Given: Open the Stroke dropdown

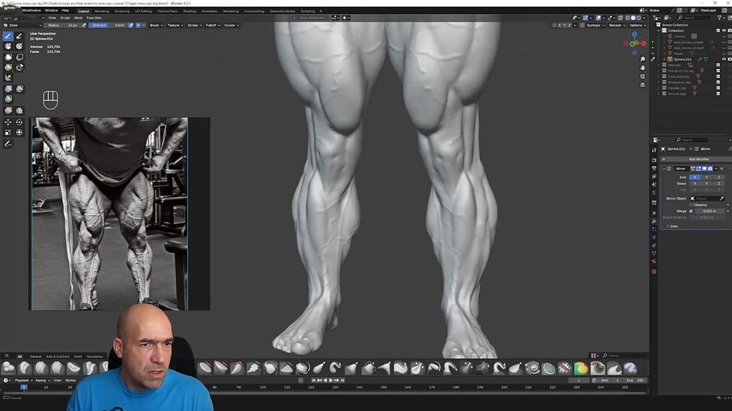Looking at the screenshot, I should (x=194, y=25).
